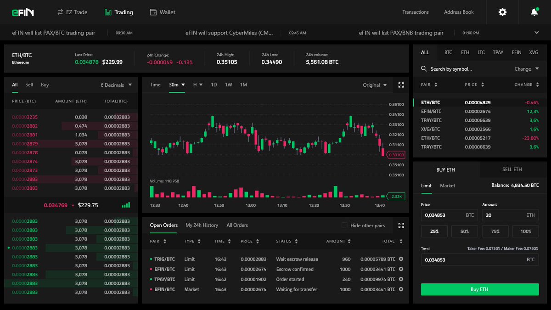The height and width of the screenshot is (310, 551).
Task: Expand the news ticker chevron
Action: tap(537, 33)
